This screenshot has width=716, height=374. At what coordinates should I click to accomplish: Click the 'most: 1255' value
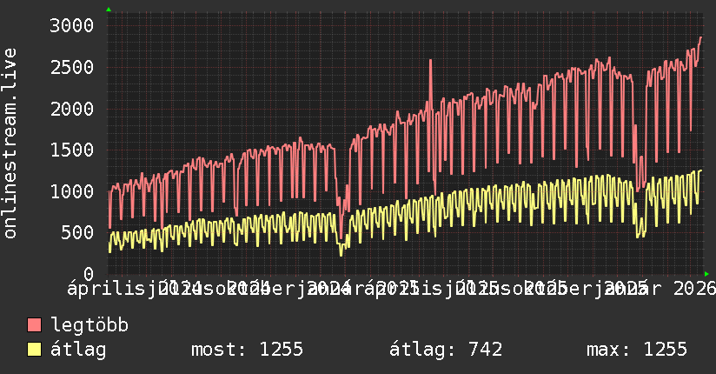pyautogui.click(x=247, y=350)
